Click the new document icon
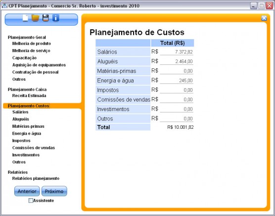Screen dimensions: 275x216 [x=25, y=18]
